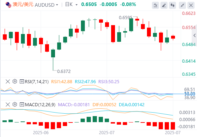Click the Australia-US flag pair icon
This screenshot has width=197, height=137.
(x=9, y=5)
